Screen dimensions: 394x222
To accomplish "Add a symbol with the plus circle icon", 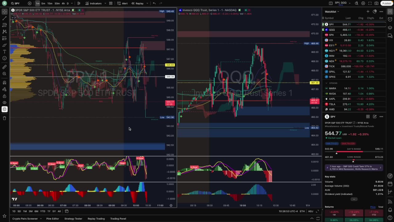I will point(30,3).
